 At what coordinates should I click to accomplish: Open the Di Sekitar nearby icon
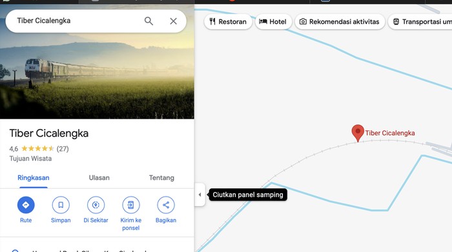tap(96, 205)
